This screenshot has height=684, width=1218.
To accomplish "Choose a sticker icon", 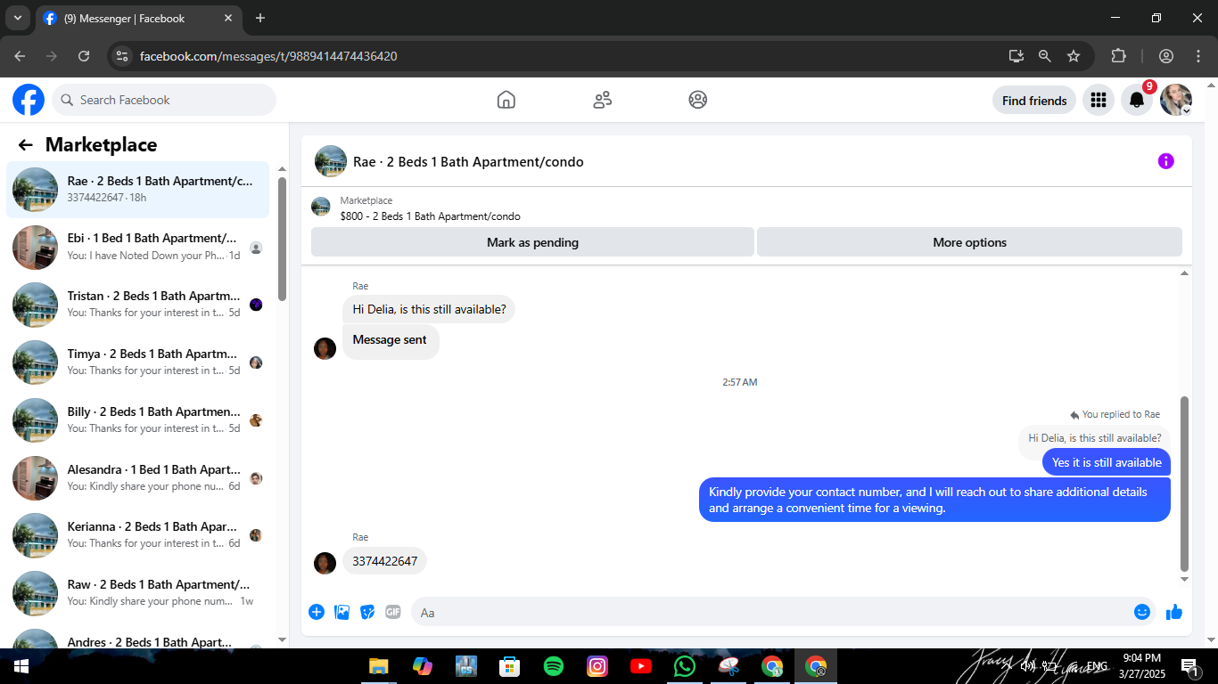I will (367, 612).
